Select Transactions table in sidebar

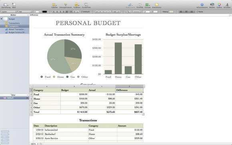click(14, 23)
